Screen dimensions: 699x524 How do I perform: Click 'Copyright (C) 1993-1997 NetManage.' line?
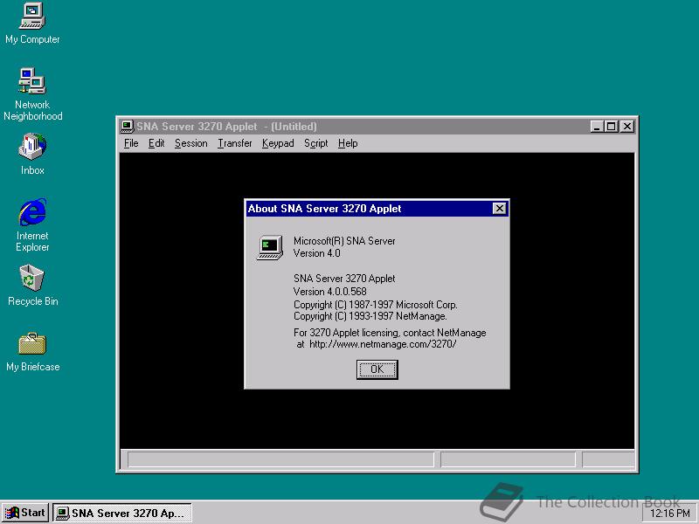(x=370, y=316)
